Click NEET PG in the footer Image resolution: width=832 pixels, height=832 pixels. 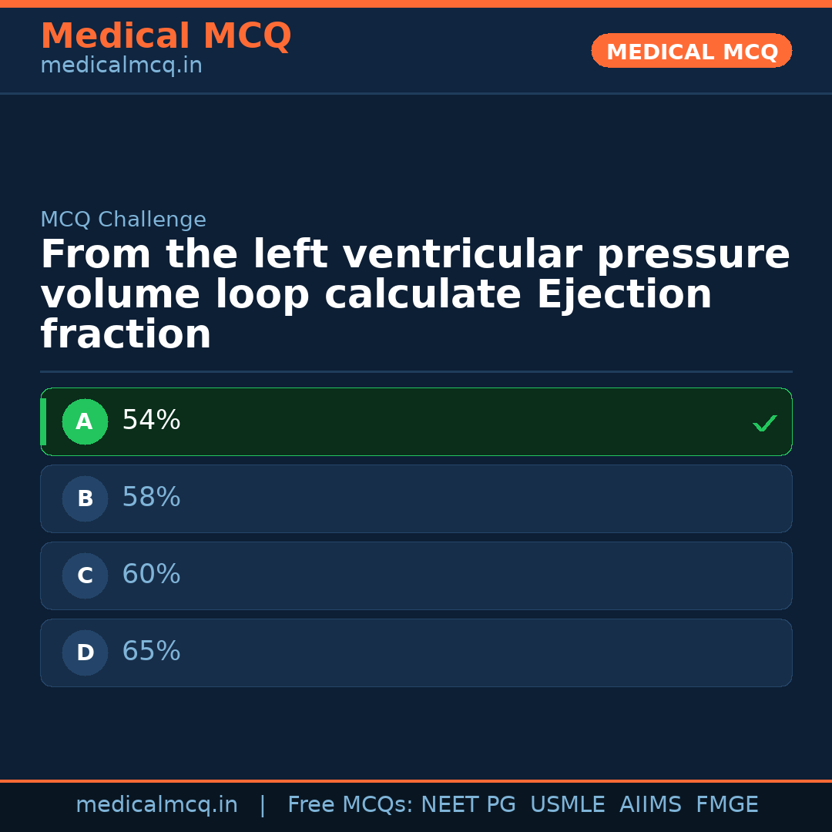[x=468, y=805]
